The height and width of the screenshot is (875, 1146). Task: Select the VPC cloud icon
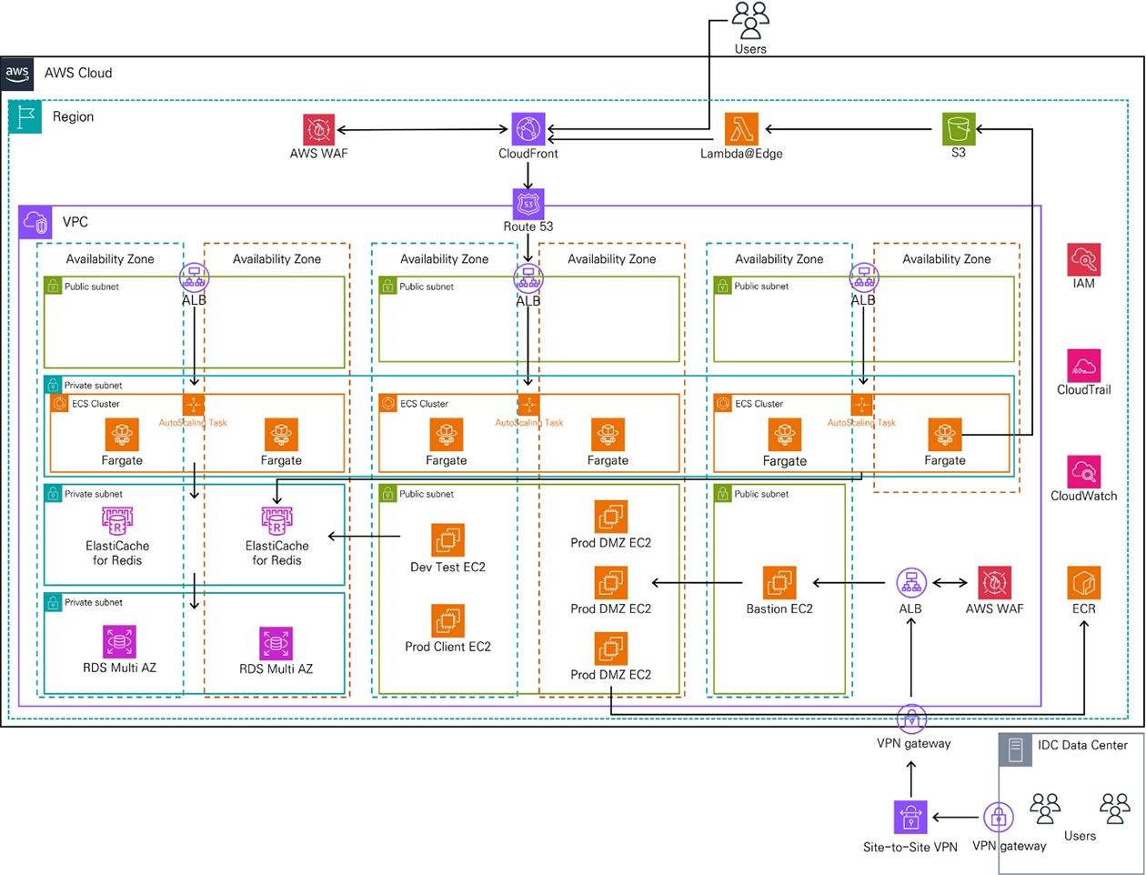click(35, 222)
